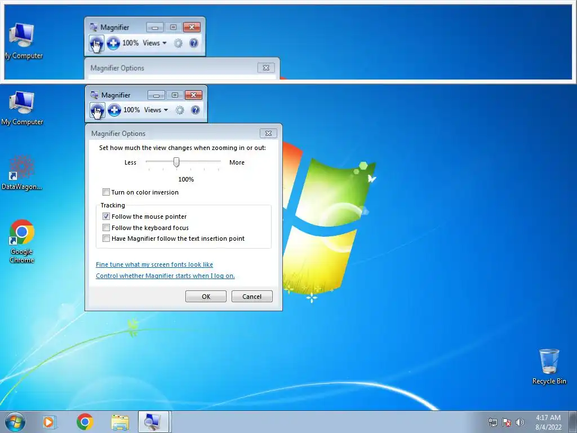577x433 pixels.
Task: Click the zoom increment slider thumb
Action: [x=176, y=162]
